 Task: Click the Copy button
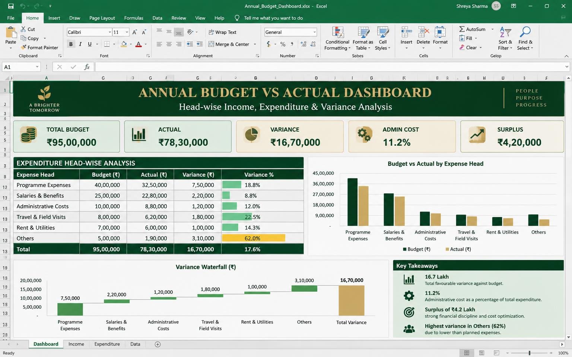30,38
